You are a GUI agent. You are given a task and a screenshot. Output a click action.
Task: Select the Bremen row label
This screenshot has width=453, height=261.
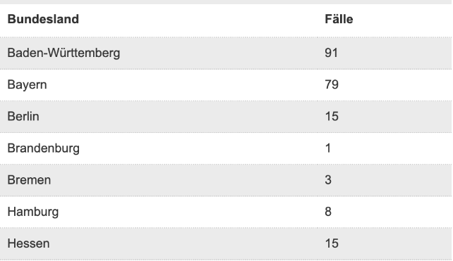coord(29,180)
